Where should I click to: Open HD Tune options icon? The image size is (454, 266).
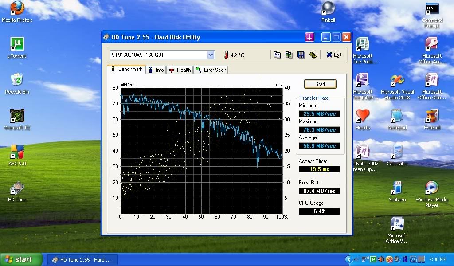(313, 55)
